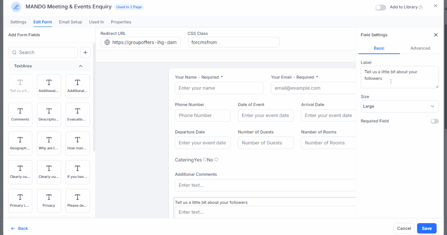Add the Comments text area field

(20, 115)
